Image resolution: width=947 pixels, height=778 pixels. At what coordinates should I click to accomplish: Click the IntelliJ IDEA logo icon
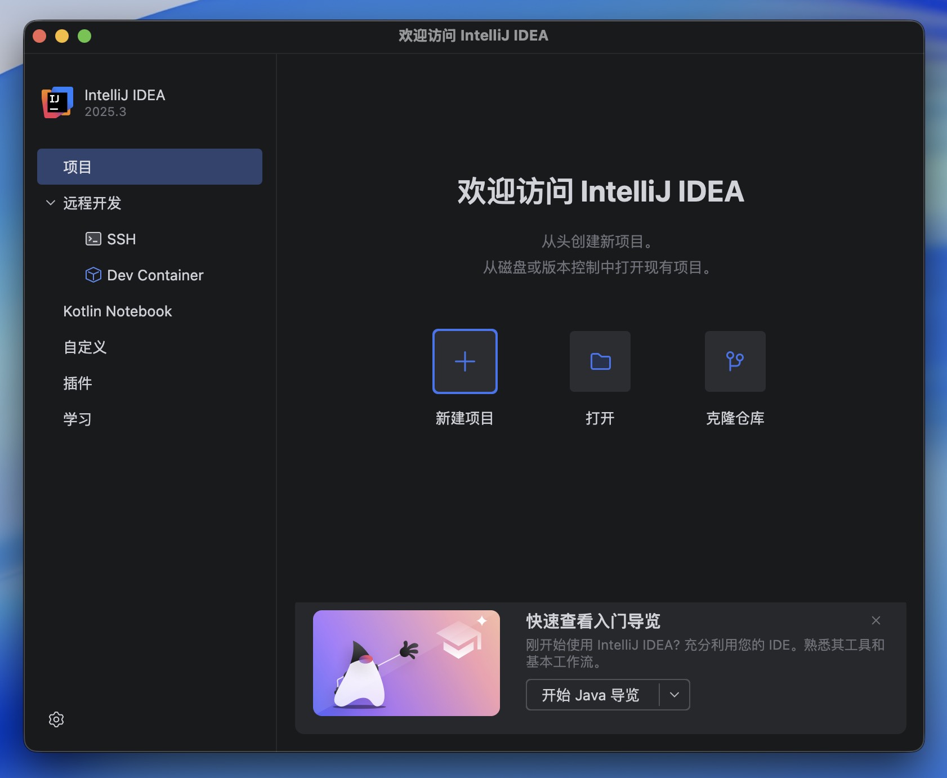[57, 102]
